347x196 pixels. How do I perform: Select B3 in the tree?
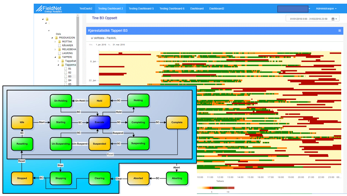(70, 76)
